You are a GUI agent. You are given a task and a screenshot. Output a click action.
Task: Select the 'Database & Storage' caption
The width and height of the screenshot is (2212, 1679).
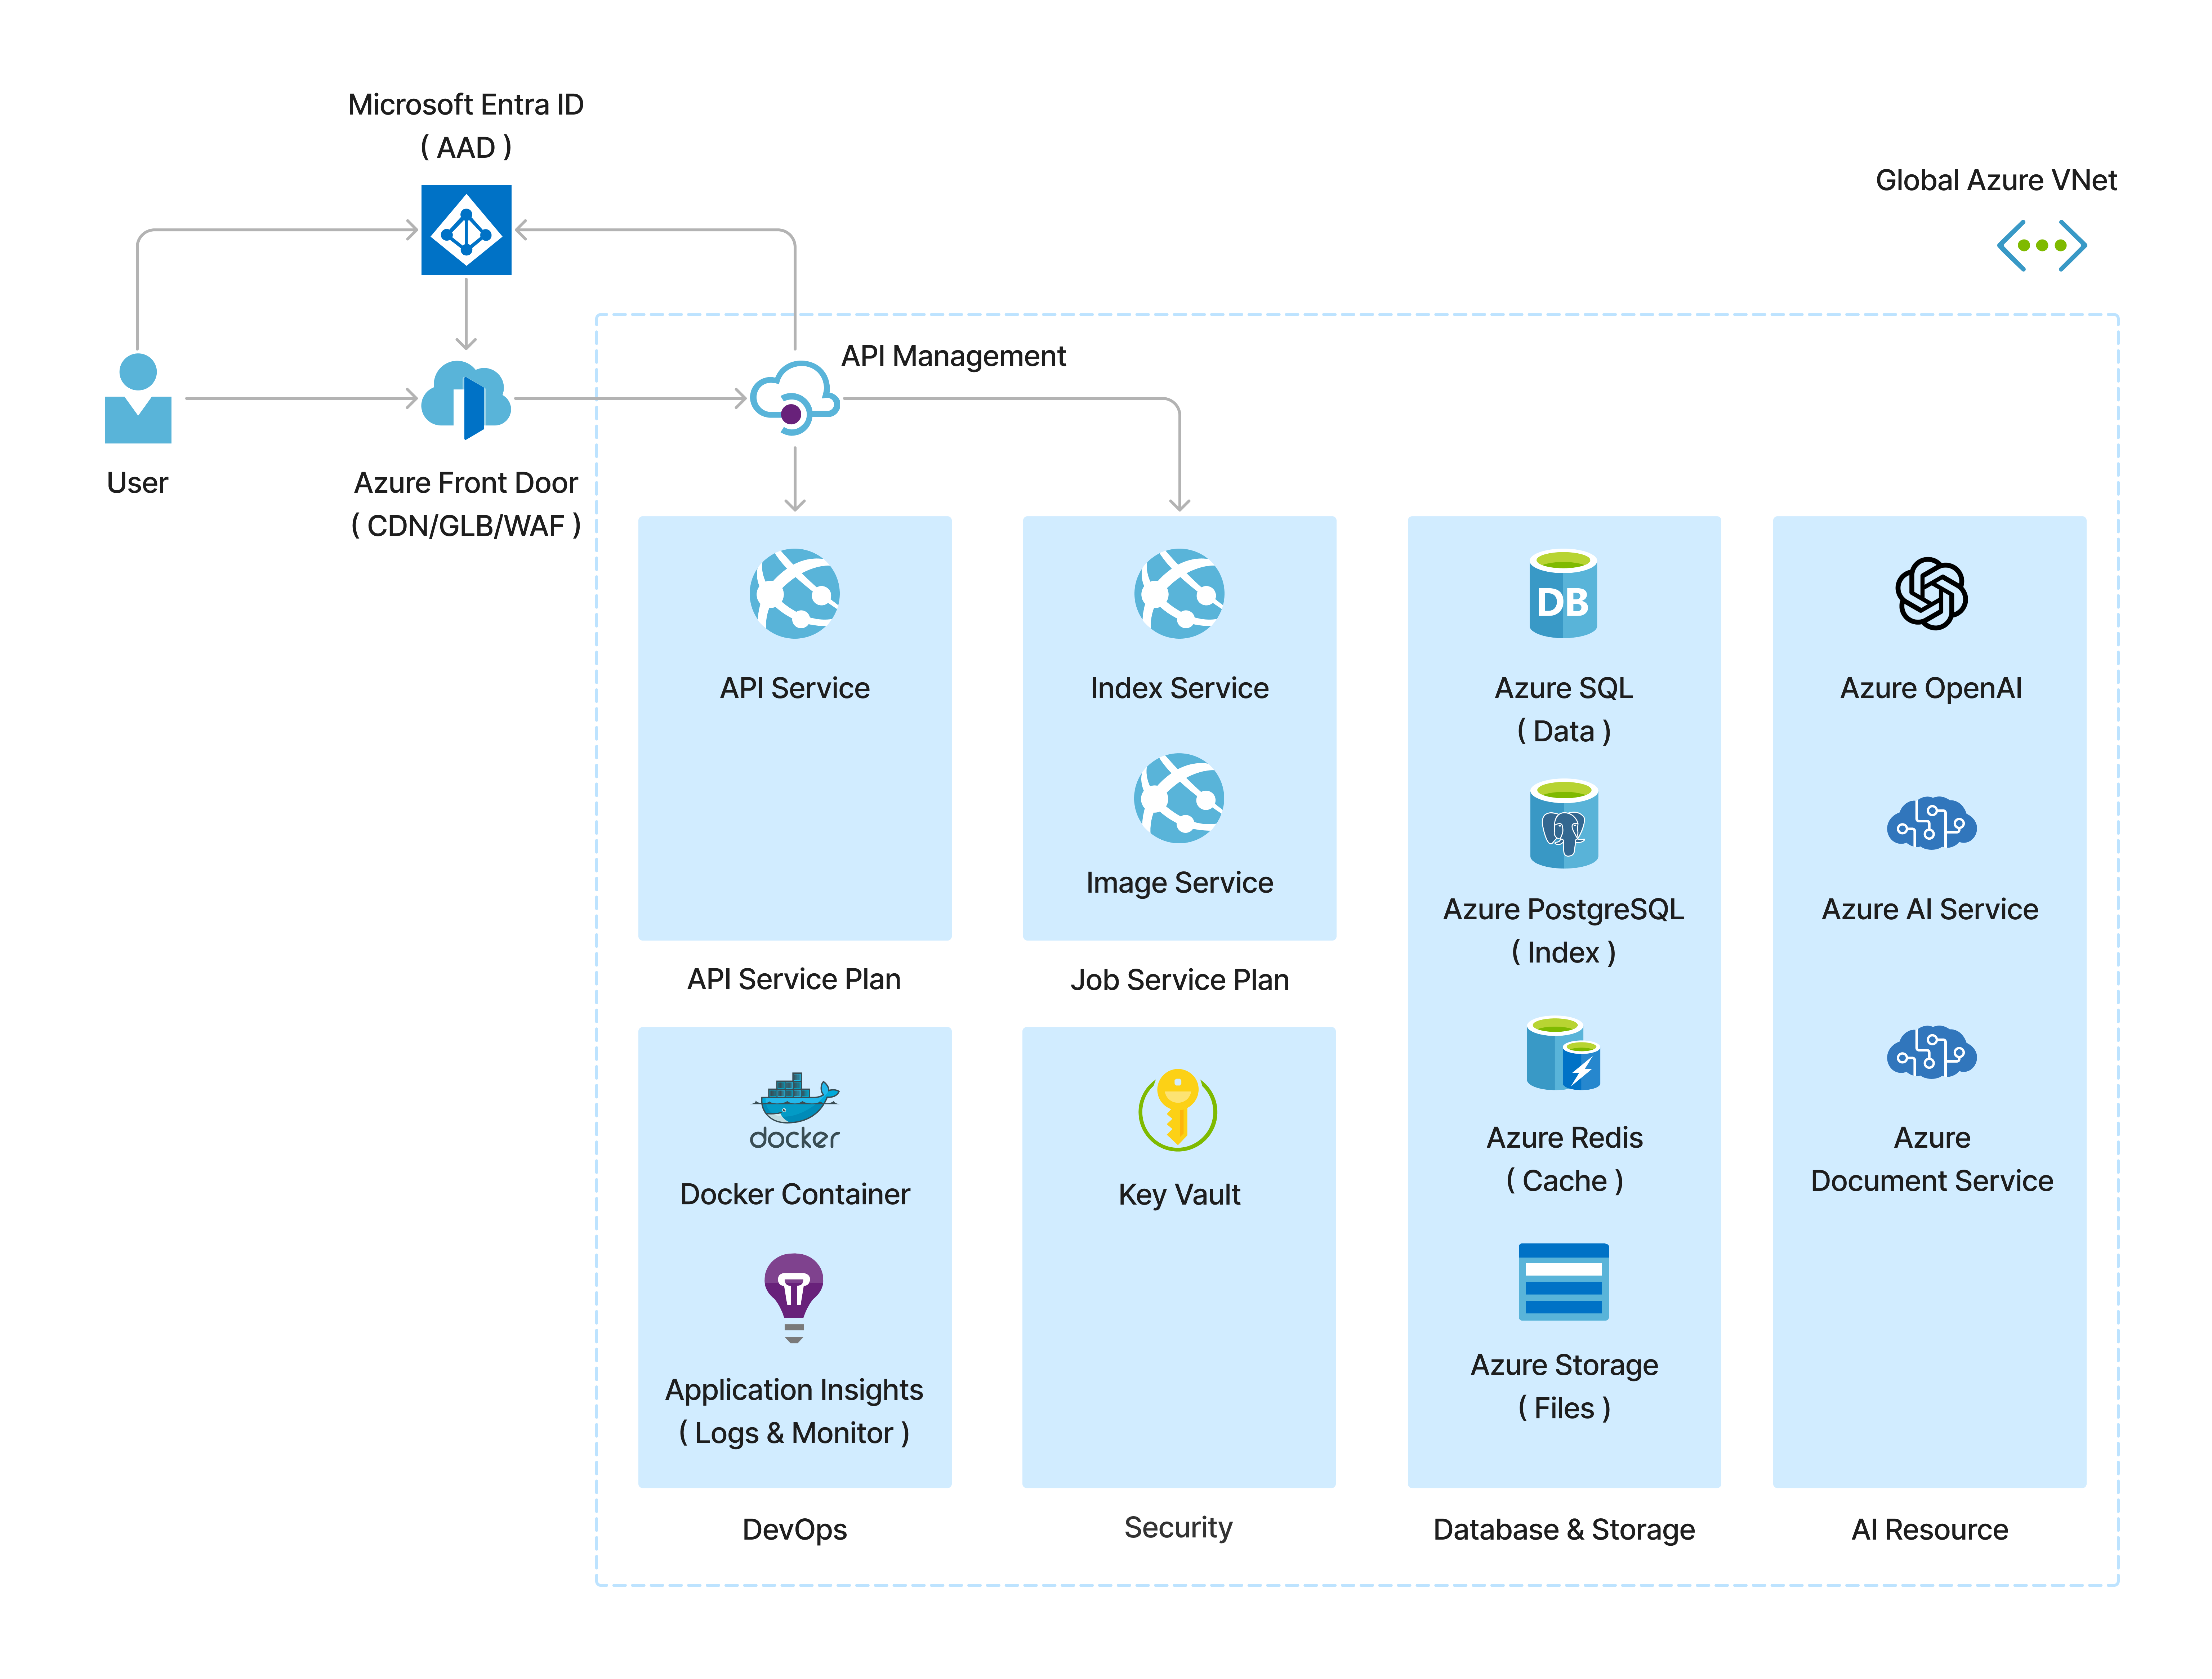[1564, 1529]
